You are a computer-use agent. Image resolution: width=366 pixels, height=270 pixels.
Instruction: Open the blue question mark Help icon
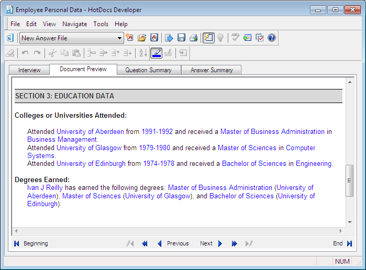[x=272, y=38]
